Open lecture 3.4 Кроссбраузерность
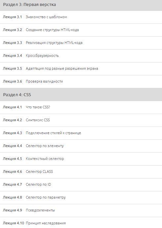This screenshot has width=162, height=228. 81,56
